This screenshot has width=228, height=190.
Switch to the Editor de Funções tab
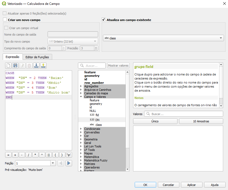(37, 57)
